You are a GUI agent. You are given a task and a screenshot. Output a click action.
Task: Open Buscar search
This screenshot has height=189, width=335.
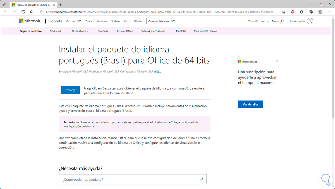tap(277, 21)
